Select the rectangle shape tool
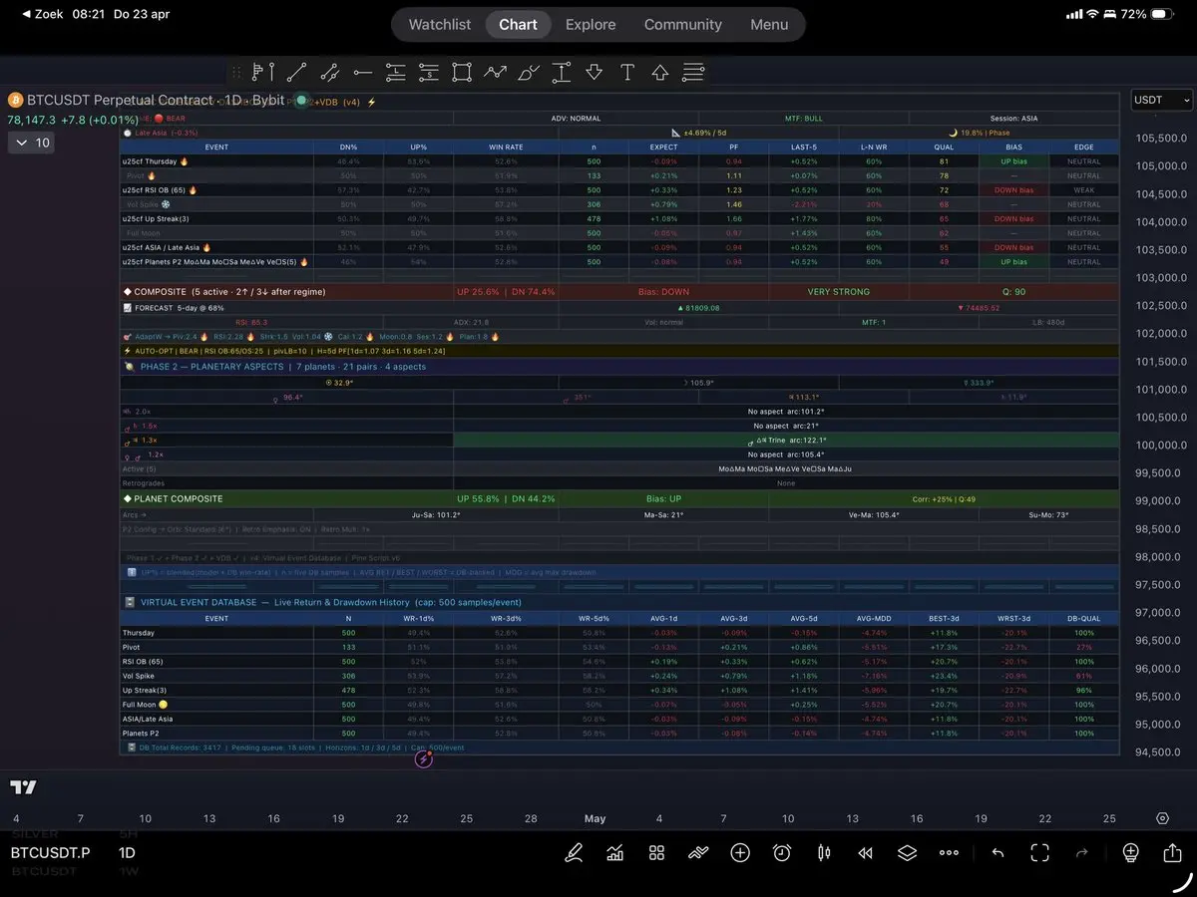The height and width of the screenshot is (897, 1197). [461, 72]
